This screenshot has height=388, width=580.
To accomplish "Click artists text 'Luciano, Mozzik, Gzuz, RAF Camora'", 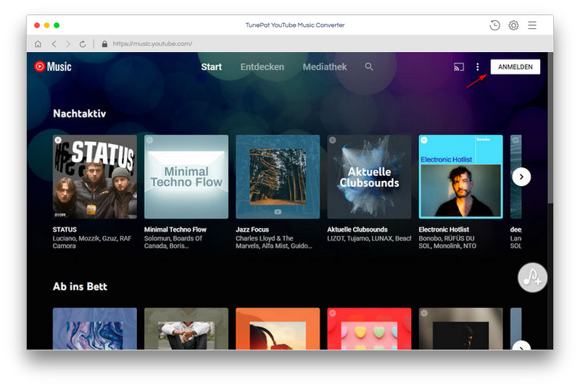I will (x=92, y=242).
